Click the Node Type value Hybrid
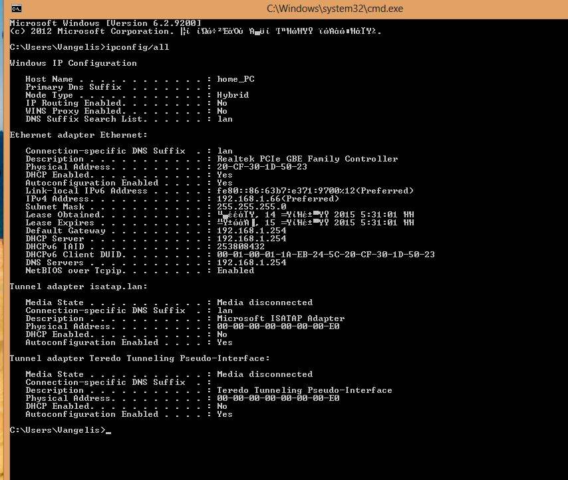Image resolution: width=568 pixels, height=480 pixels. [233, 95]
